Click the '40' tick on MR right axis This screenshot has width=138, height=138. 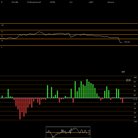point(135,91)
